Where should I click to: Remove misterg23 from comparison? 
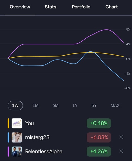(121, 137)
